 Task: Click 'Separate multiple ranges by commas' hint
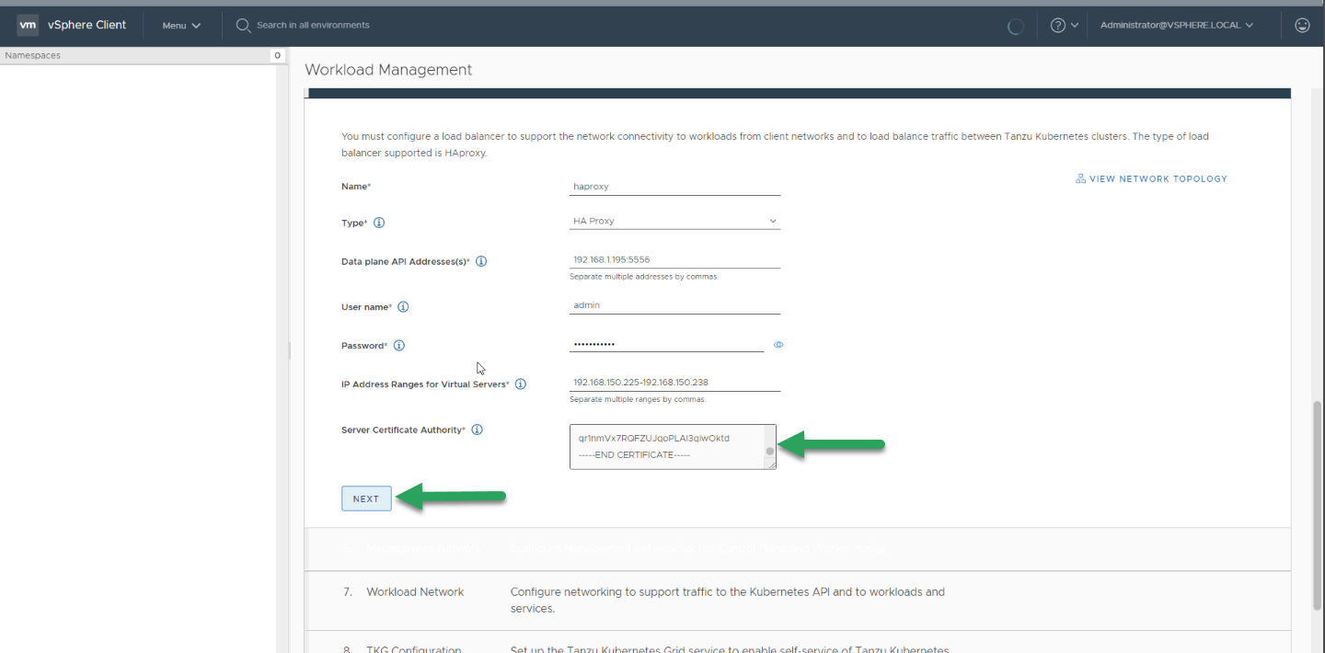click(x=638, y=399)
